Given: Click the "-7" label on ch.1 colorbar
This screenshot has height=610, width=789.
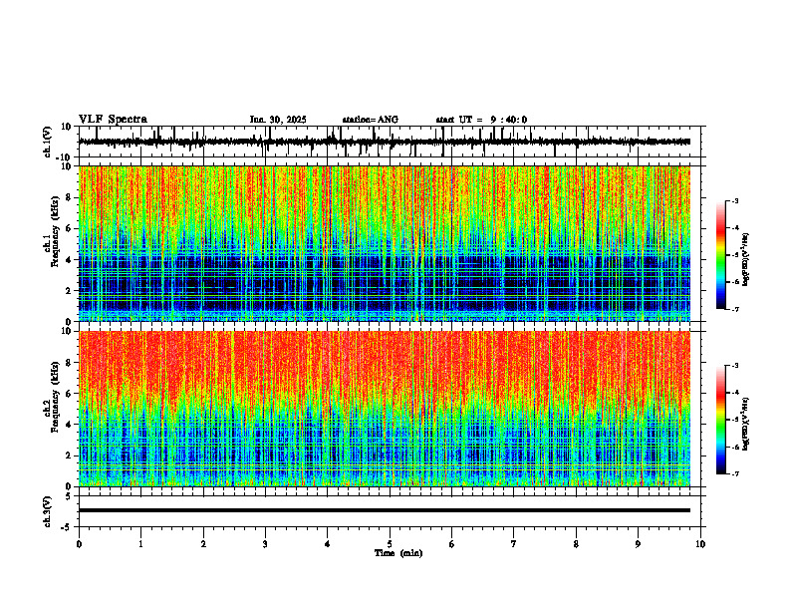Looking at the screenshot, I should coord(734,309).
